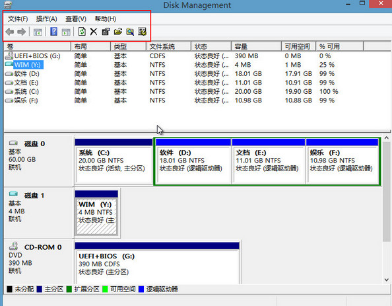Open the 帮助(H) menu
392x306 pixels.
click(105, 19)
